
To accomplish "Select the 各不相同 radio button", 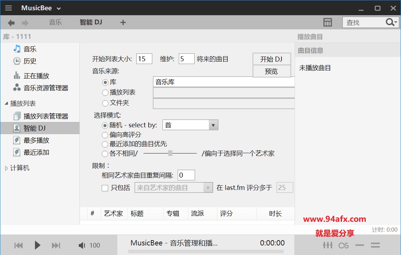I will tap(105, 154).
